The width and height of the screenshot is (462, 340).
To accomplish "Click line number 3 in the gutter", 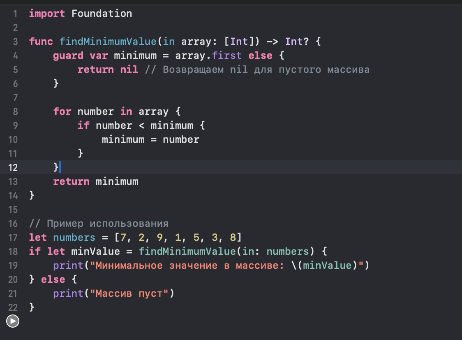I will tap(15, 42).
